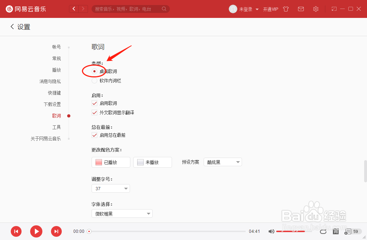This screenshot has width=367, height=240.
Task: Show desktop lyrics via the 词 icon
Action: pyautogui.click(x=335, y=231)
